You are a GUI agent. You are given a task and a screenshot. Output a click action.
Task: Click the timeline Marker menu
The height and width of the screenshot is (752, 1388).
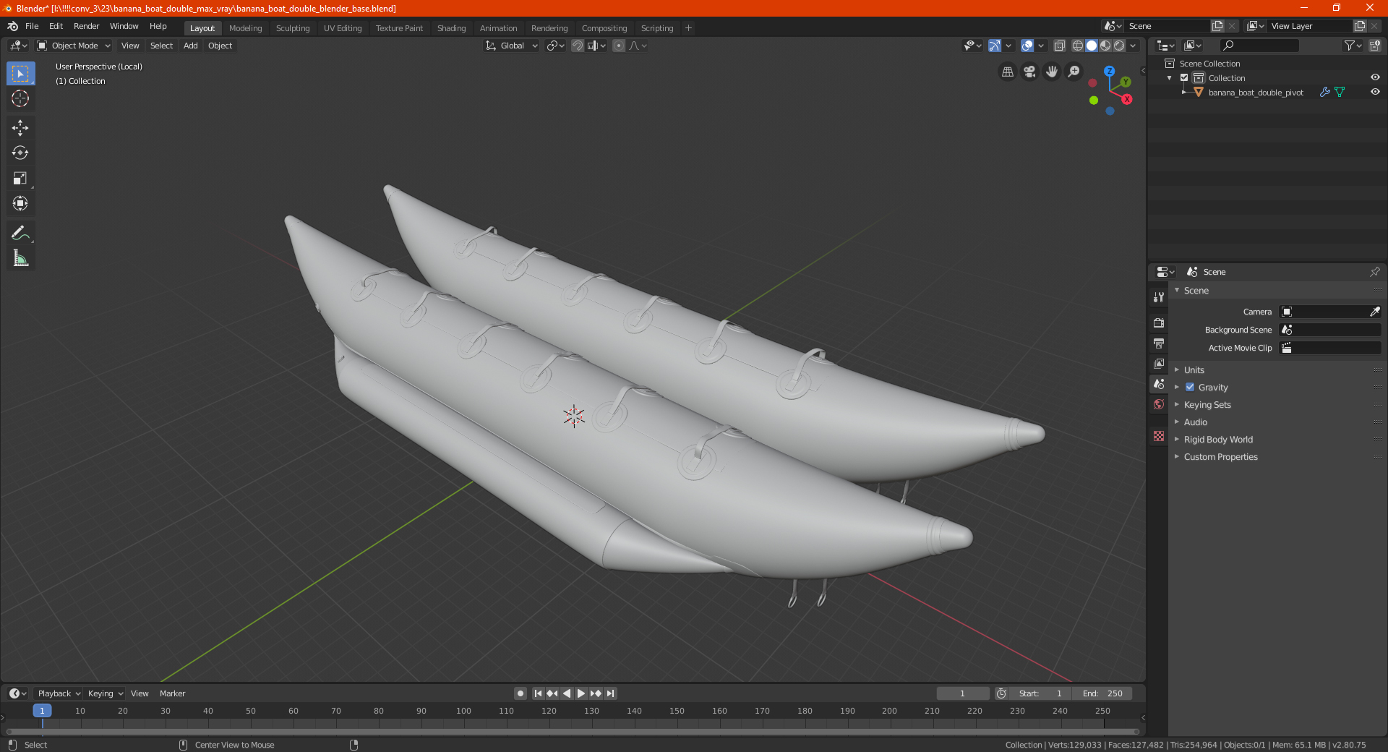click(172, 693)
